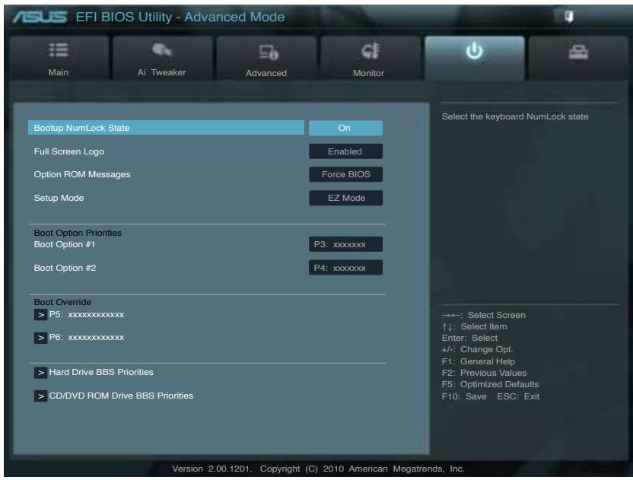The height and width of the screenshot is (480, 633).
Task: Select the Boot tab with power icon
Action: tap(474, 58)
